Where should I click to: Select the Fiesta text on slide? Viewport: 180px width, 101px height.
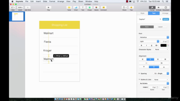pos(48,42)
